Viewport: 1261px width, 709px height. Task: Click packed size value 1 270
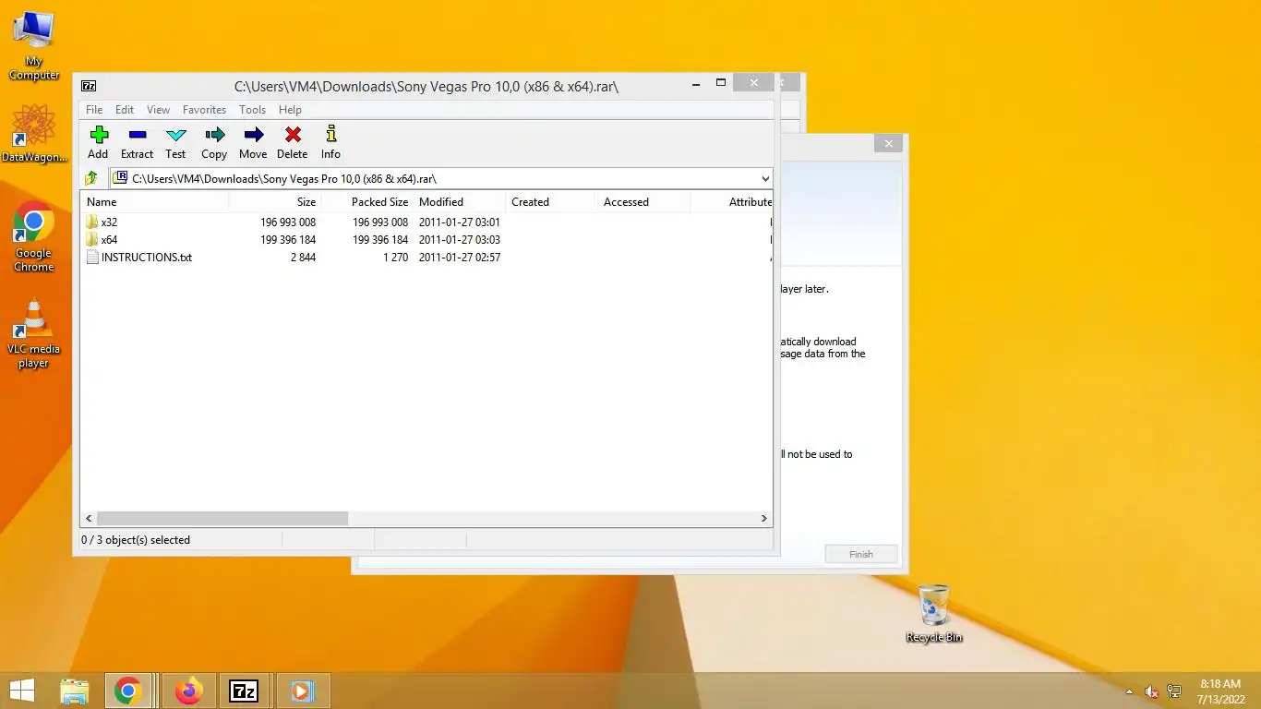[395, 258]
